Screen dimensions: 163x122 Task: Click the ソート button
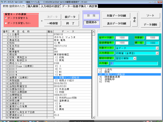click(150, 16)
